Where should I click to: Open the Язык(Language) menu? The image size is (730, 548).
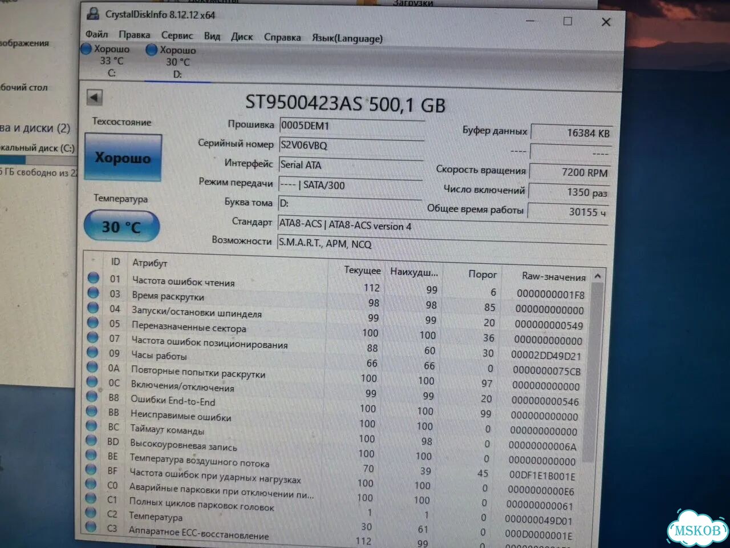347,38
